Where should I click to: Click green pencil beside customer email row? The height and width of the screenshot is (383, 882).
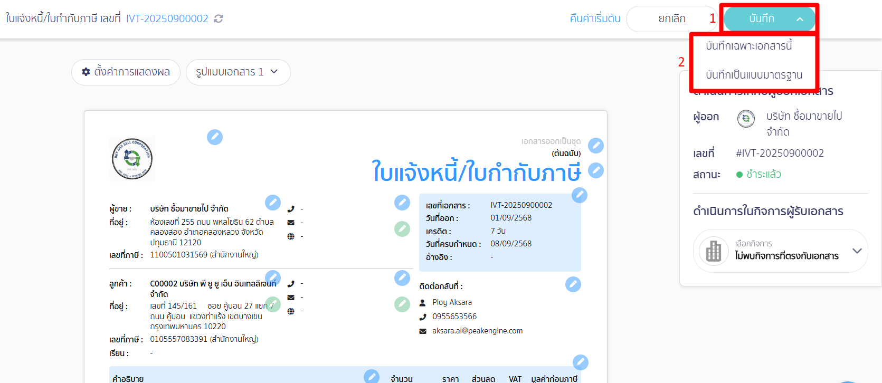[402, 304]
